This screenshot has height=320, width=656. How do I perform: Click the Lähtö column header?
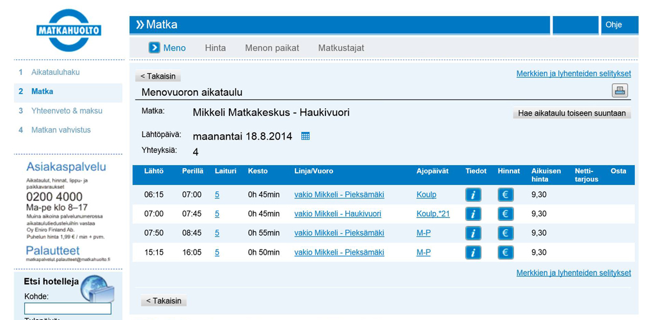click(x=154, y=171)
